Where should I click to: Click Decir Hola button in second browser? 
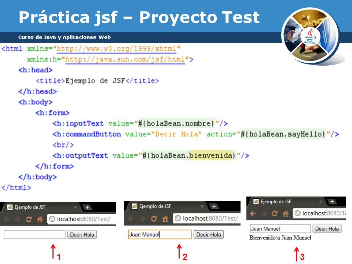point(209,235)
